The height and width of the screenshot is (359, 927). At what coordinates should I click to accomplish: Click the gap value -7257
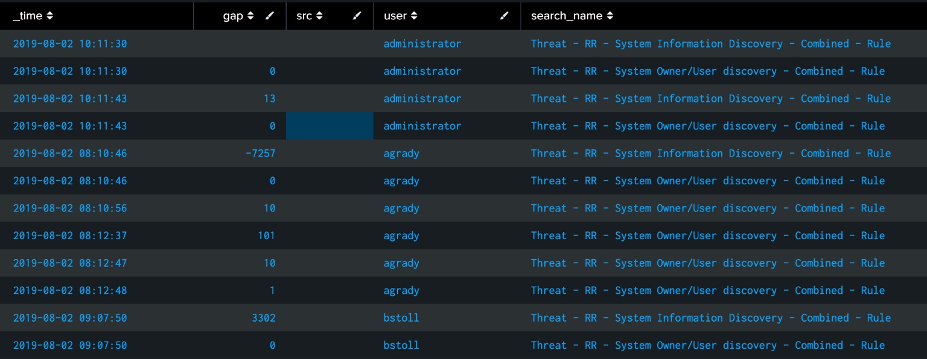tap(260, 154)
